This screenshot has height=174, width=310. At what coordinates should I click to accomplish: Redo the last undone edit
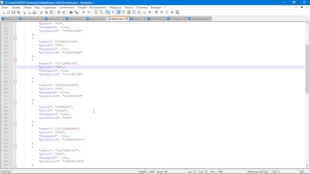point(64,12)
